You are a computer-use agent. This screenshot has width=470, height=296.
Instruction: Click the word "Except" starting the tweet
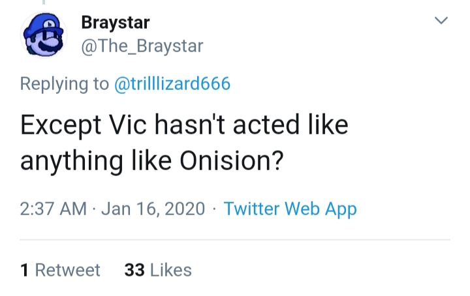[61, 126]
